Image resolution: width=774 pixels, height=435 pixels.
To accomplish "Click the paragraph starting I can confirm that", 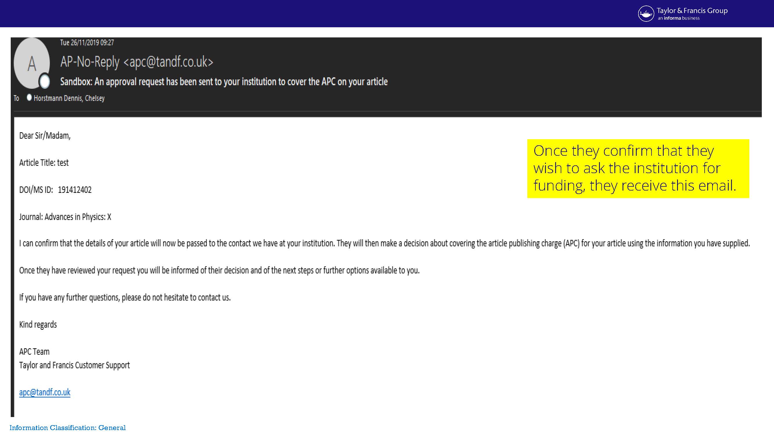I will coord(385,243).
